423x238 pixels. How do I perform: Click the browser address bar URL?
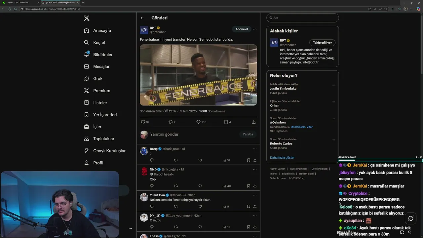point(52,9)
